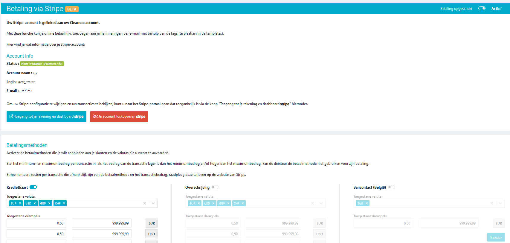Click Overschrijving EUR maximum threshold field

274,223
